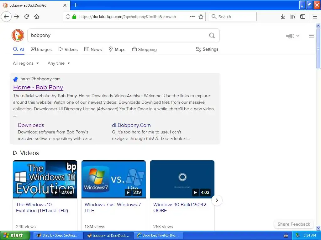Open Windows 10 Build 15042 OOBE link
This screenshot has width=321, height=240.
click(180, 207)
